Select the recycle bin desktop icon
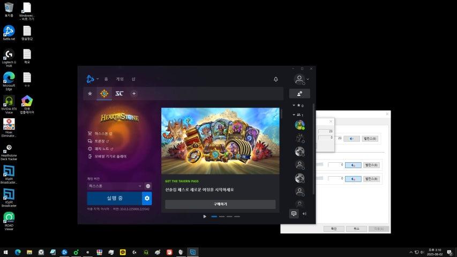Image resolution: width=457 pixels, height=257 pixels. pyautogui.click(x=9, y=10)
